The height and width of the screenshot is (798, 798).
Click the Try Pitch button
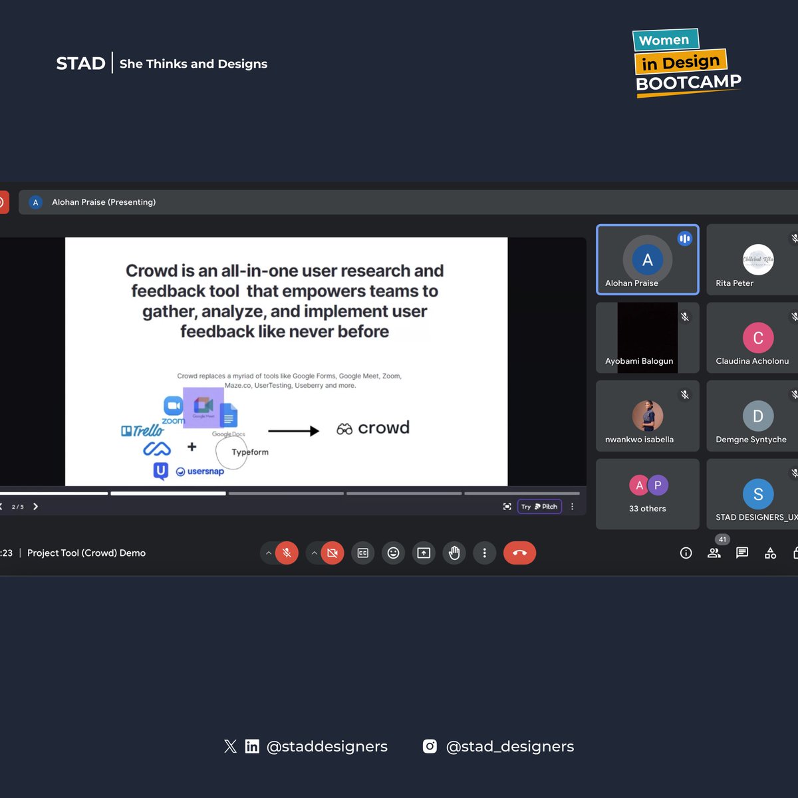pos(539,506)
